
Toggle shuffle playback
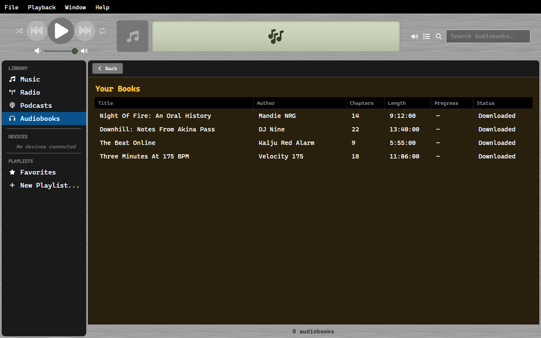[x=19, y=31]
